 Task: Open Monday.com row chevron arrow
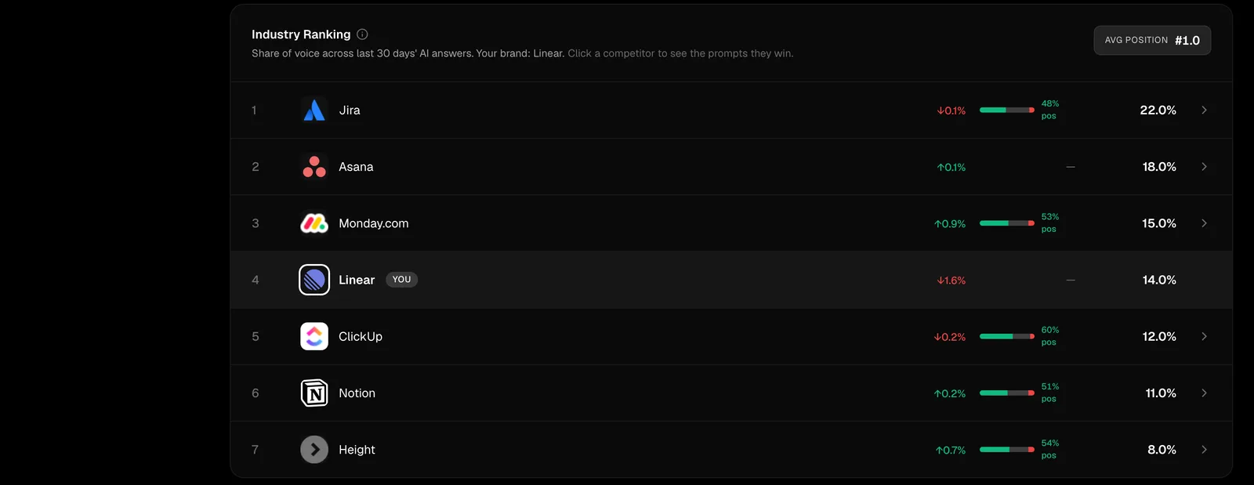1205,223
